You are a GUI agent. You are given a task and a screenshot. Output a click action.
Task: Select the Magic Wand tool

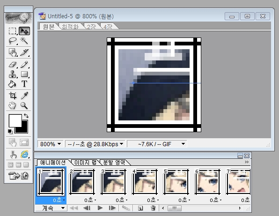[24, 41]
